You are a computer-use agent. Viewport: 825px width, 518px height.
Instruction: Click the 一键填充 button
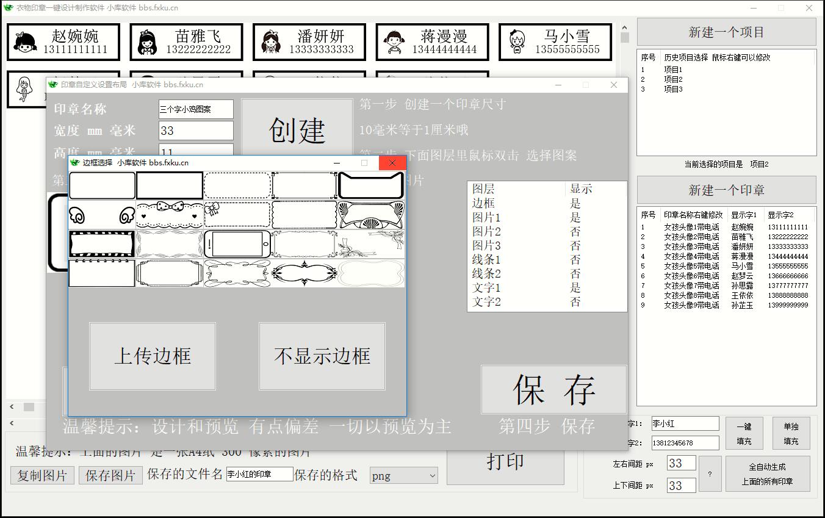click(x=744, y=434)
